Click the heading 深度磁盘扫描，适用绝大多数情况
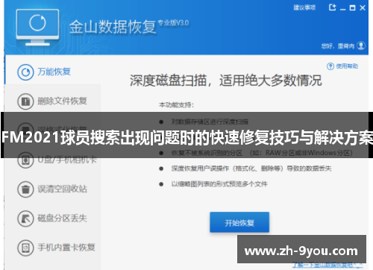Image resolution: width=373 pixels, height=270 pixels. point(226,81)
